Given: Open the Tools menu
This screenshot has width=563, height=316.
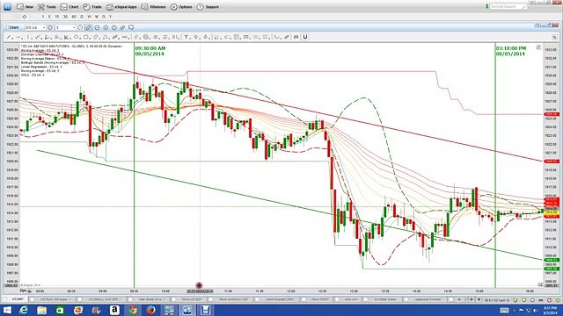Looking at the screenshot, I should [x=47, y=7].
